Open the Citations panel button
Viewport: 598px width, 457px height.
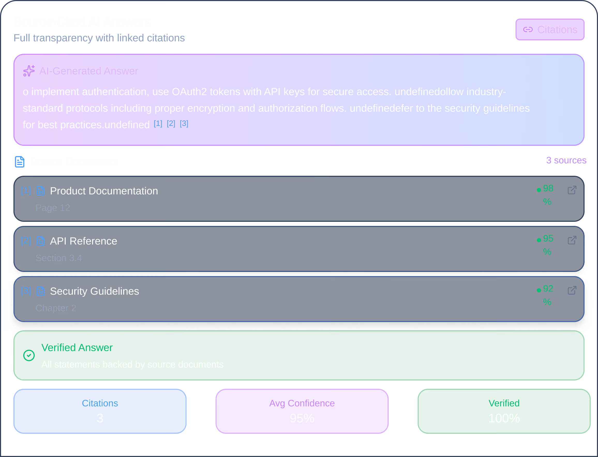550,29
